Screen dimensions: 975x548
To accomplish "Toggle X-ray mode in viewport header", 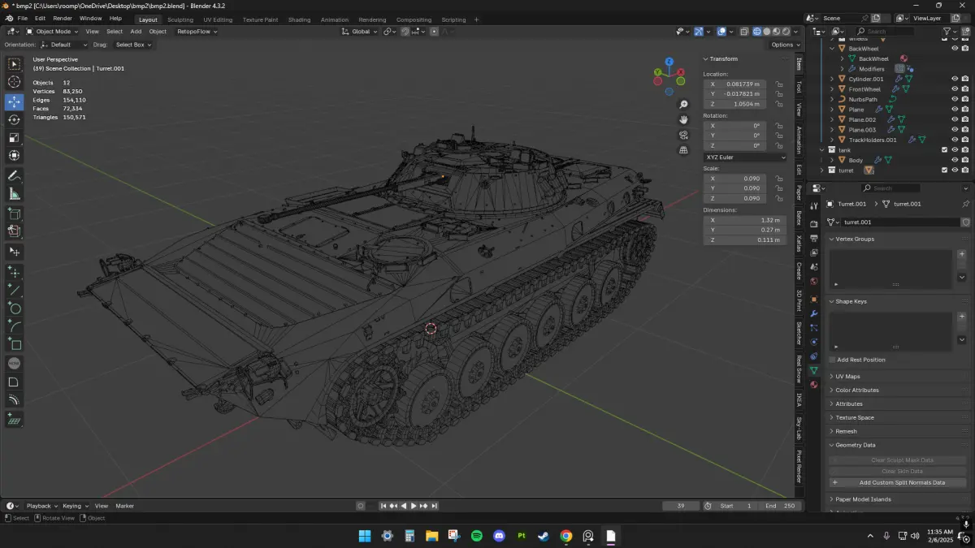I will (743, 32).
